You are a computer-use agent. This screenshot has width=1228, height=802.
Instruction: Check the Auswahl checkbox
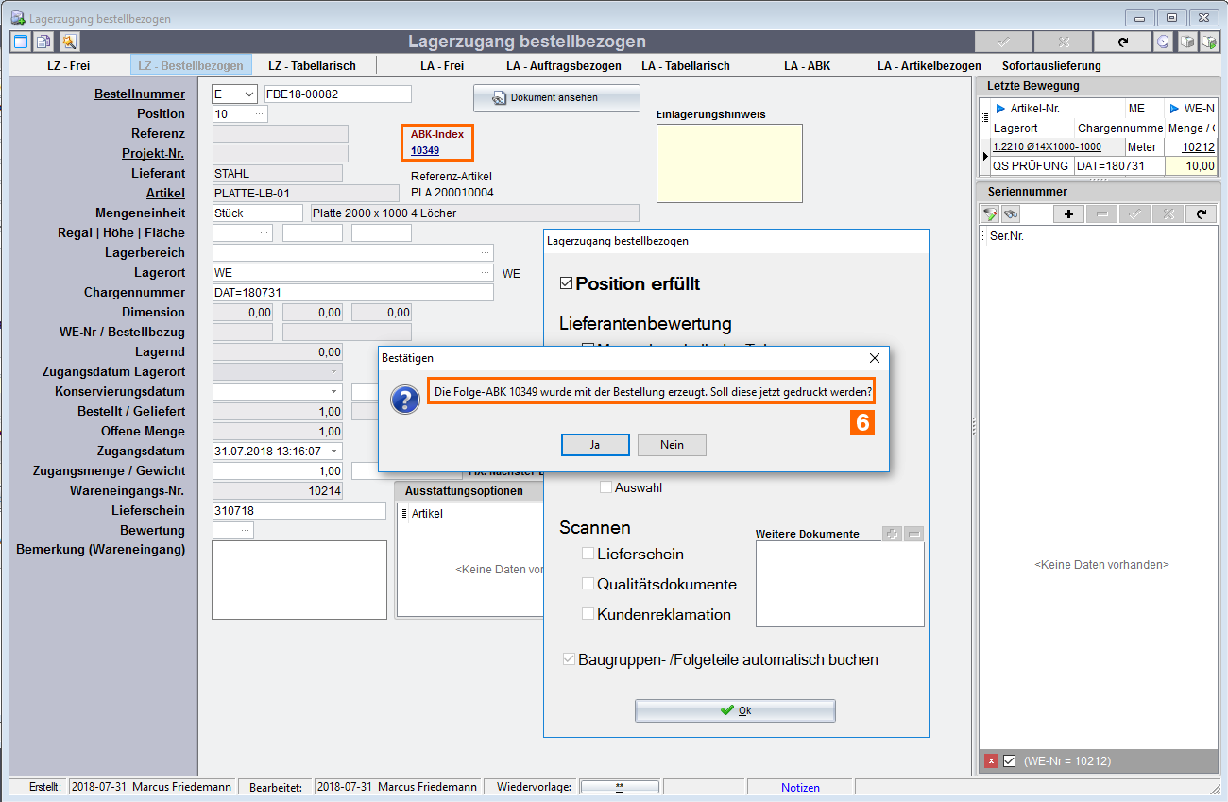pyautogui.click(x=605, y=488)
